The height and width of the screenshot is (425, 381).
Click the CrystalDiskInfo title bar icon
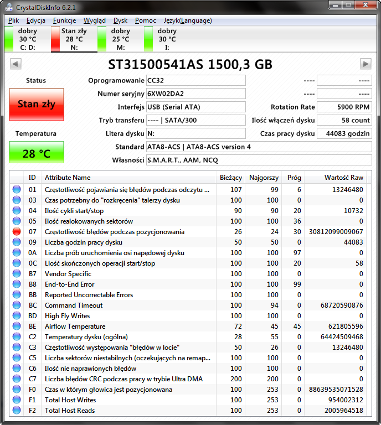[x=9, y=7]
